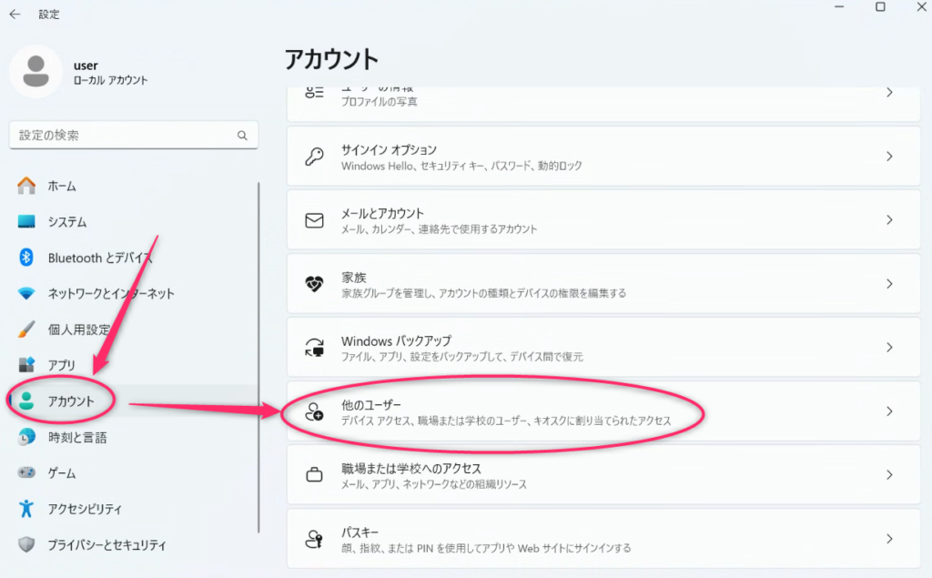
Task: Click the ホーム house icon
Action: pyautogui.click(x=26, y=186)
